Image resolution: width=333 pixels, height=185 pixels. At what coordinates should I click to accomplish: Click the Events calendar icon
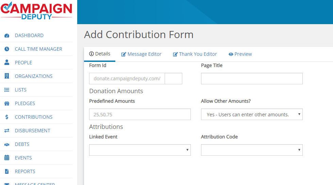(7, 157)
